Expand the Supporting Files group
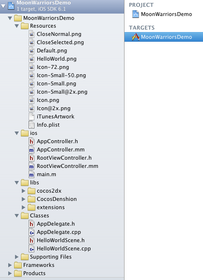This screenshot has width=203, height=280. pos(17,257)
